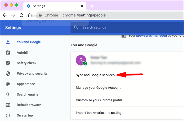Open a new tab with the plus icon

point(92,6)
